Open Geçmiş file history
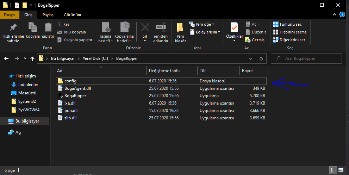 [255, 40]
